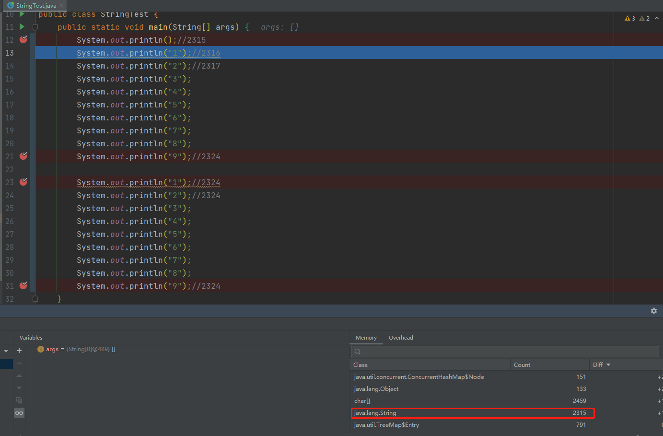Screen dimensions: 663x436
Task: Click the StringTest.java class file icon in tab
Action: click(x=11, y=5)
